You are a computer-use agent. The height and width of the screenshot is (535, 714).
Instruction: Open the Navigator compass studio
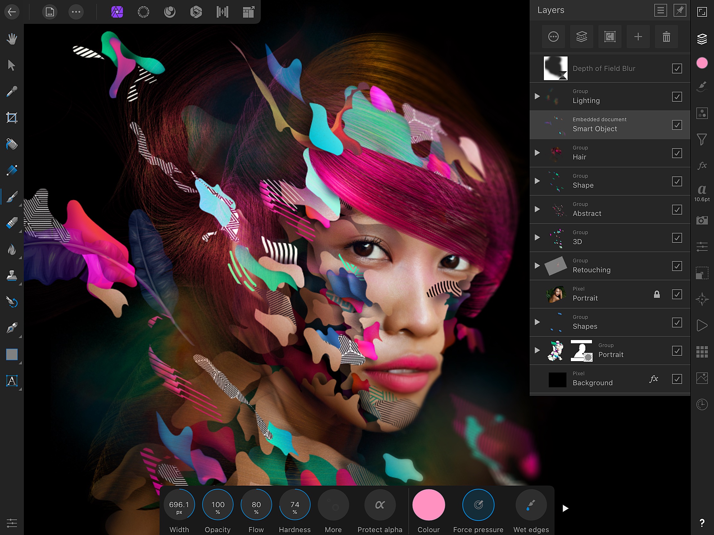click(x=702, y=299)
